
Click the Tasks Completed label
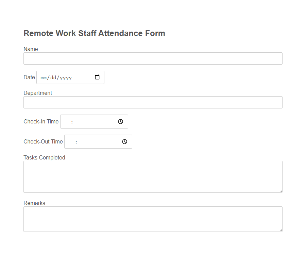pyautogui.click(x=44, y=157)
